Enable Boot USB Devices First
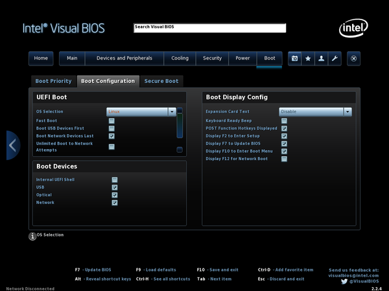 coord(112,128)
